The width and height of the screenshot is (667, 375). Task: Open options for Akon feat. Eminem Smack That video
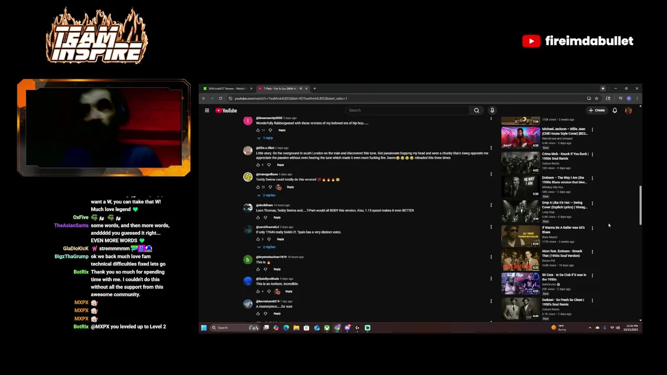(x=592, y=252)
